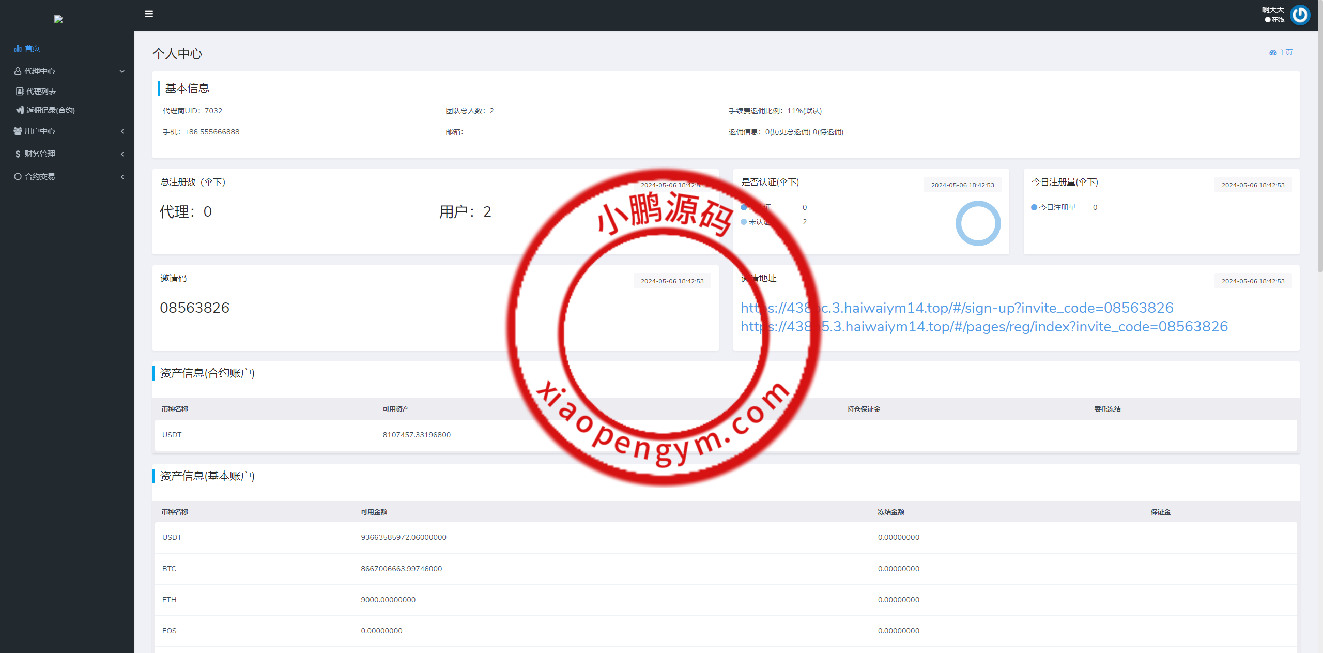Click the user icon beside 代理中心
Screen dimensions: 1323x653
(18, 71)
